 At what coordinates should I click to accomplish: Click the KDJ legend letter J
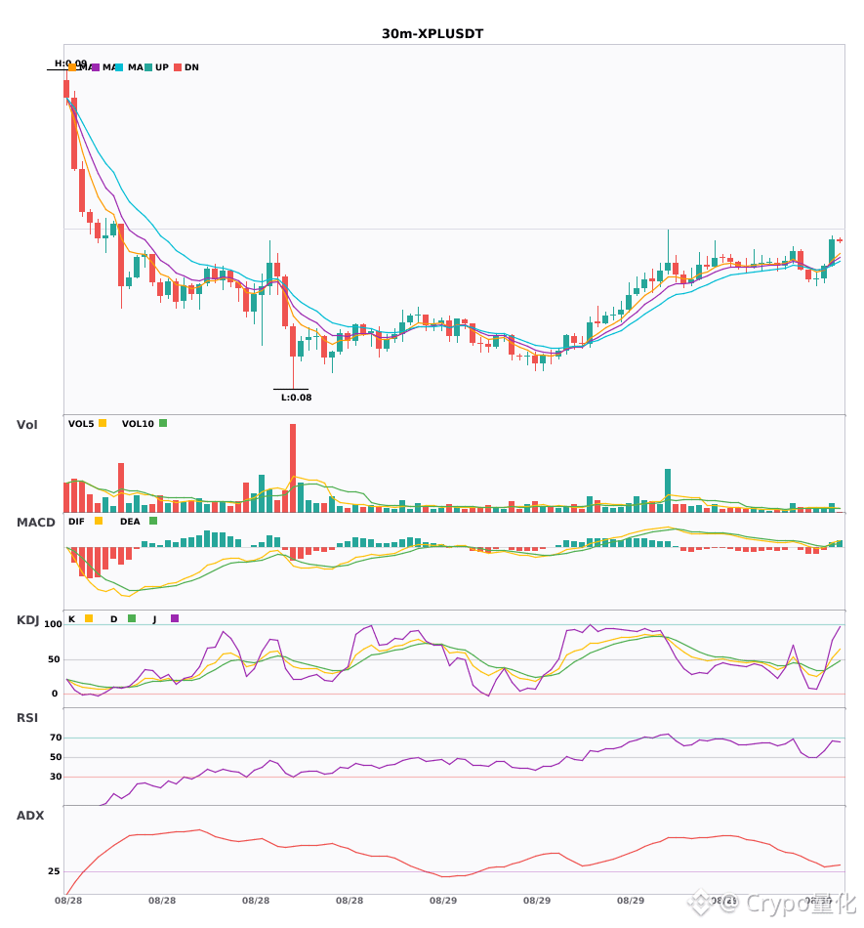pos(155,619)
